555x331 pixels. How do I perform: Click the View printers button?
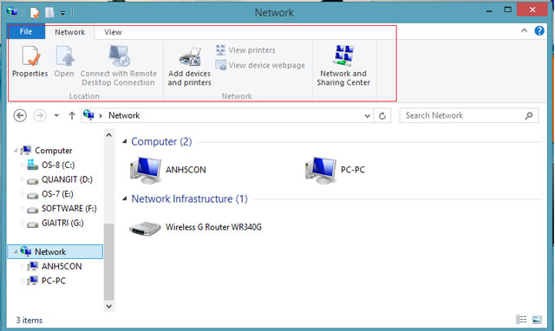coord(245,50)
